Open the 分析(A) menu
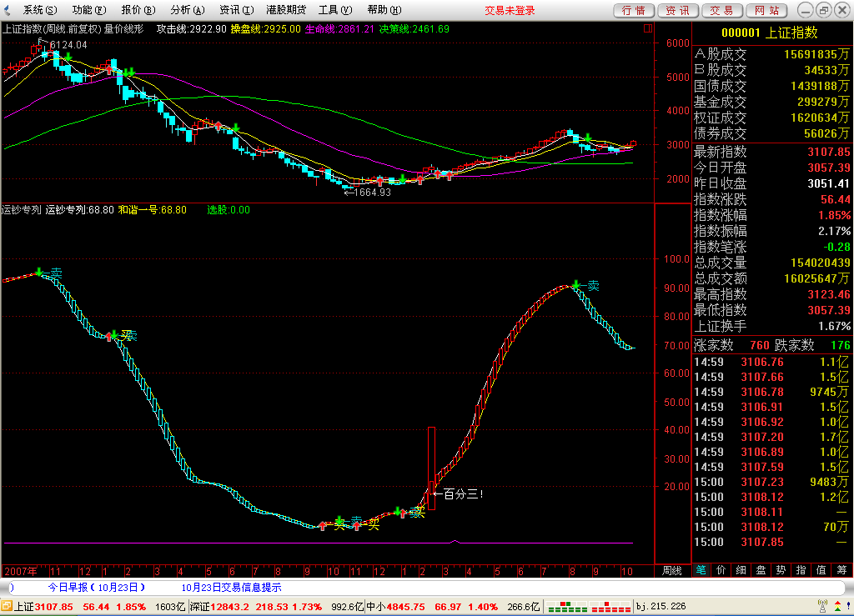The width and height of the screenshot is (854, 616). click(187, 10)
